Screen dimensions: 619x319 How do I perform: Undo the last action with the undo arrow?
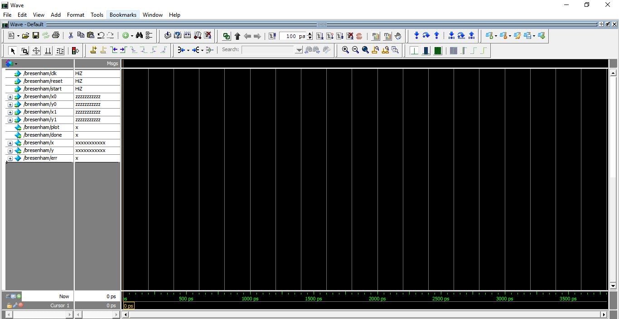(101, 36)
